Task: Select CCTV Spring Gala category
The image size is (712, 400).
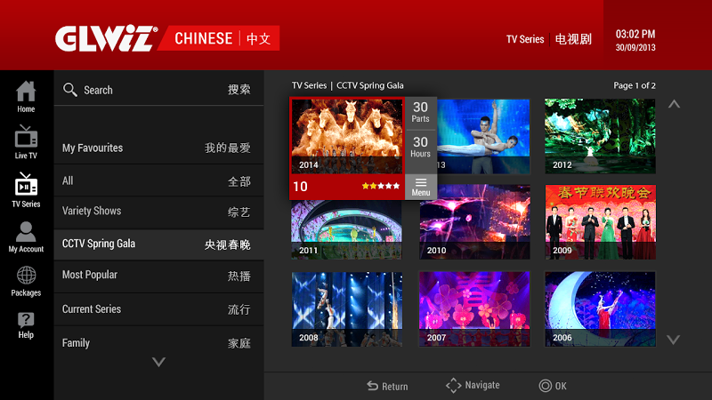Action: pyautogui.click(x=158, y=244)
